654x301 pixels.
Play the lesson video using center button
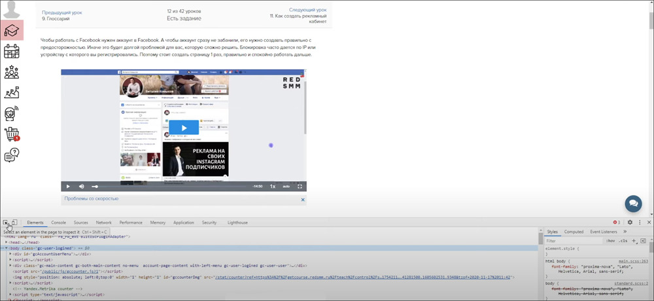click(184, 128)
